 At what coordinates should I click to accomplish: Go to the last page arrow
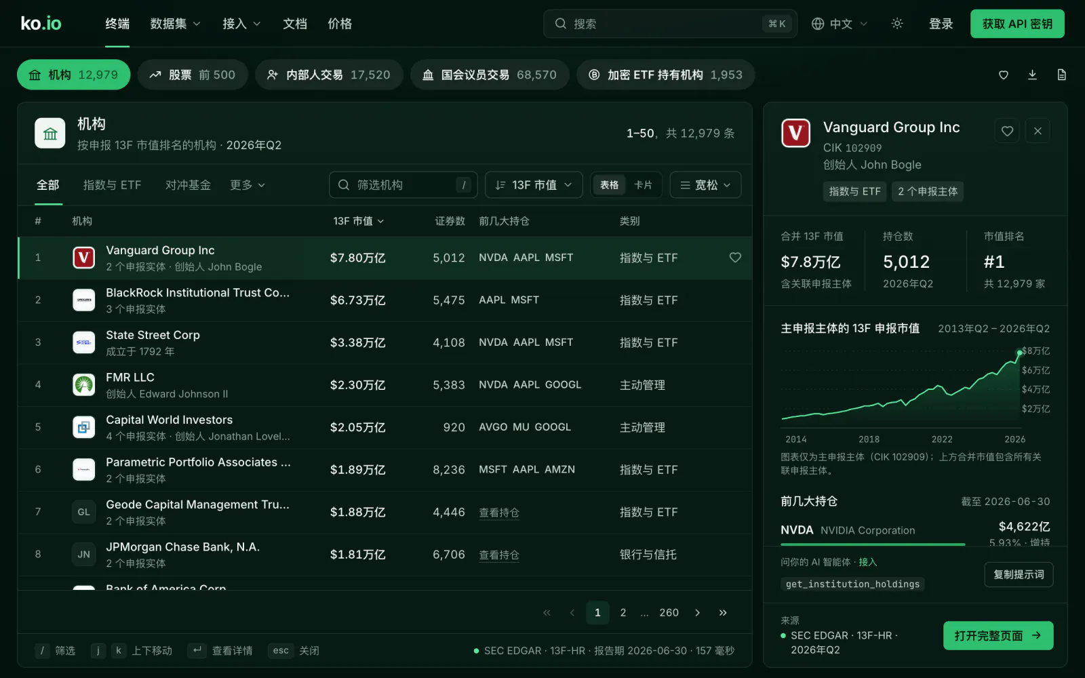[x=723, y=613]
